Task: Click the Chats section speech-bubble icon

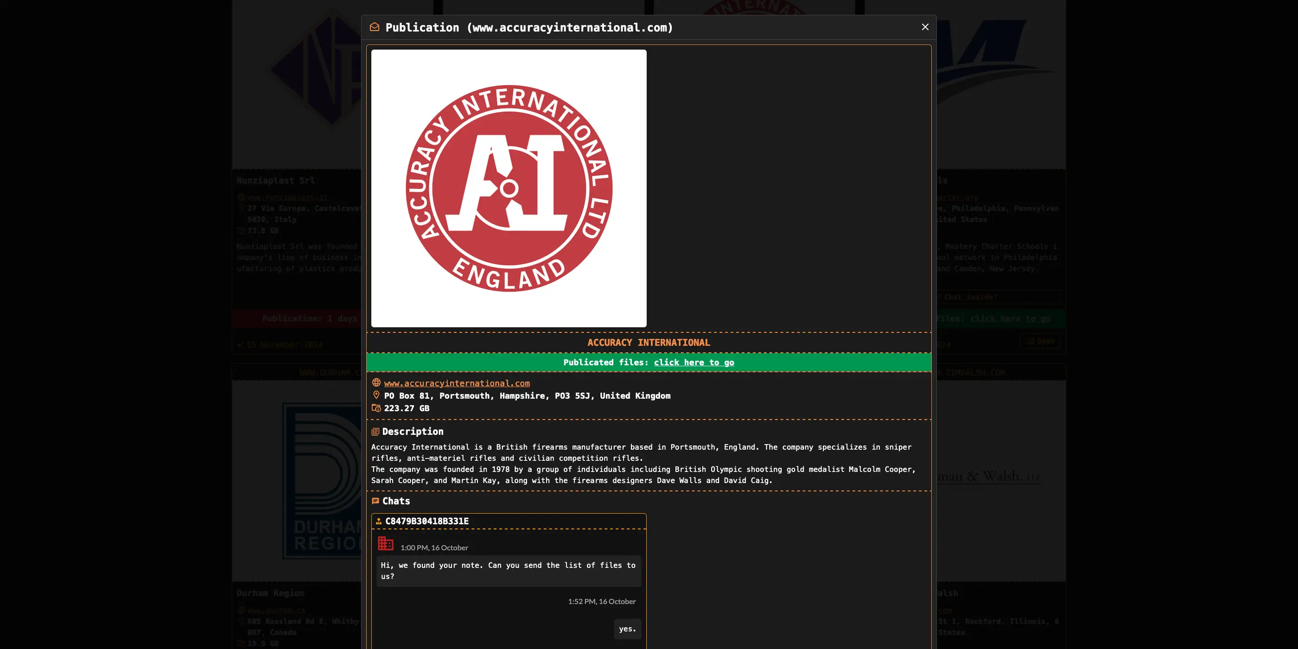Action: 375,501
